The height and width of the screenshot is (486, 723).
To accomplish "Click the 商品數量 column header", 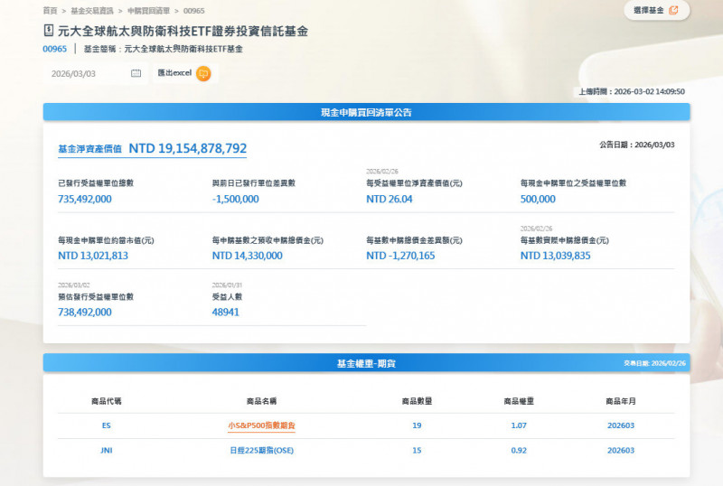I will [x=417, y=401].
